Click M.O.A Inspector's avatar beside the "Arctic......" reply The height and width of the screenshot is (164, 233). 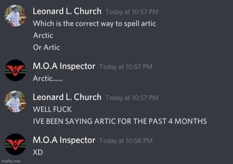click(x=15, y=71)
